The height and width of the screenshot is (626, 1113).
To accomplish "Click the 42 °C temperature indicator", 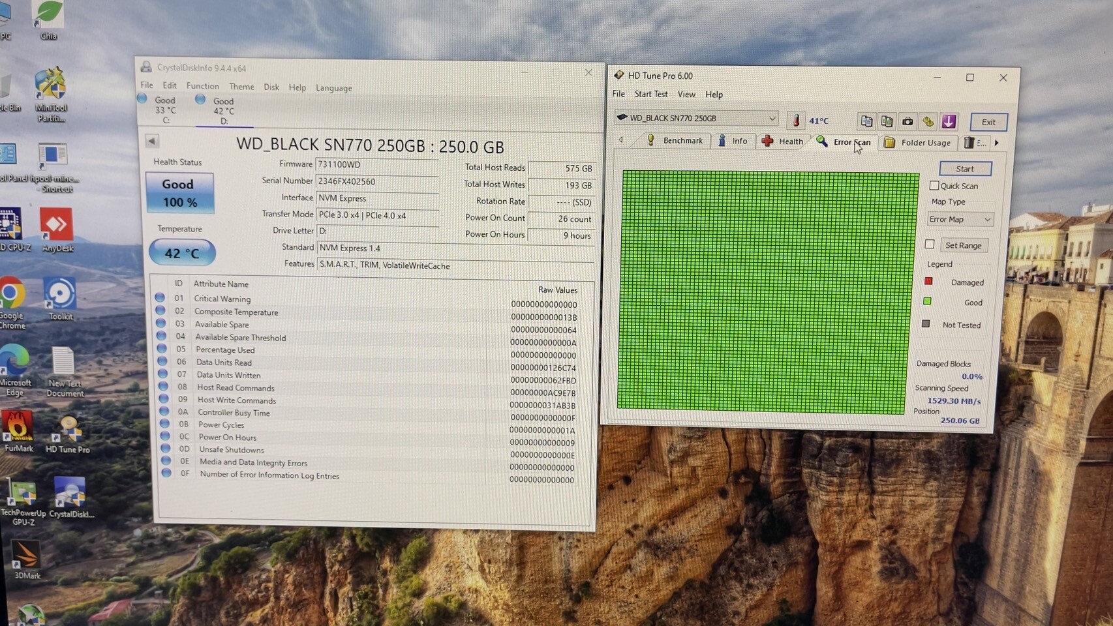I will coord(182,253).
